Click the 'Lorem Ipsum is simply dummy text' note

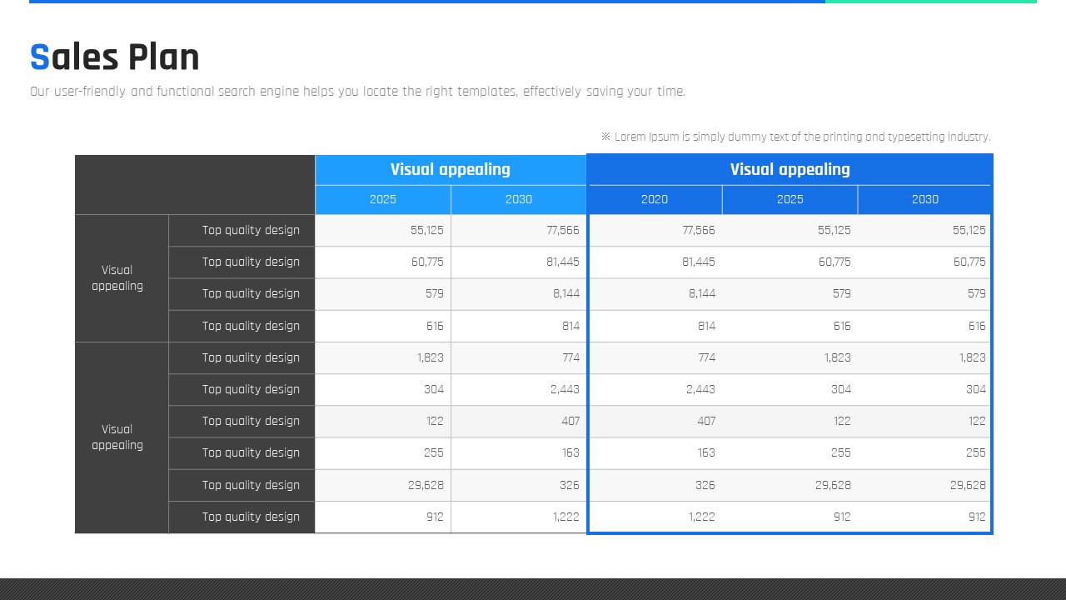tap(796, 137)
